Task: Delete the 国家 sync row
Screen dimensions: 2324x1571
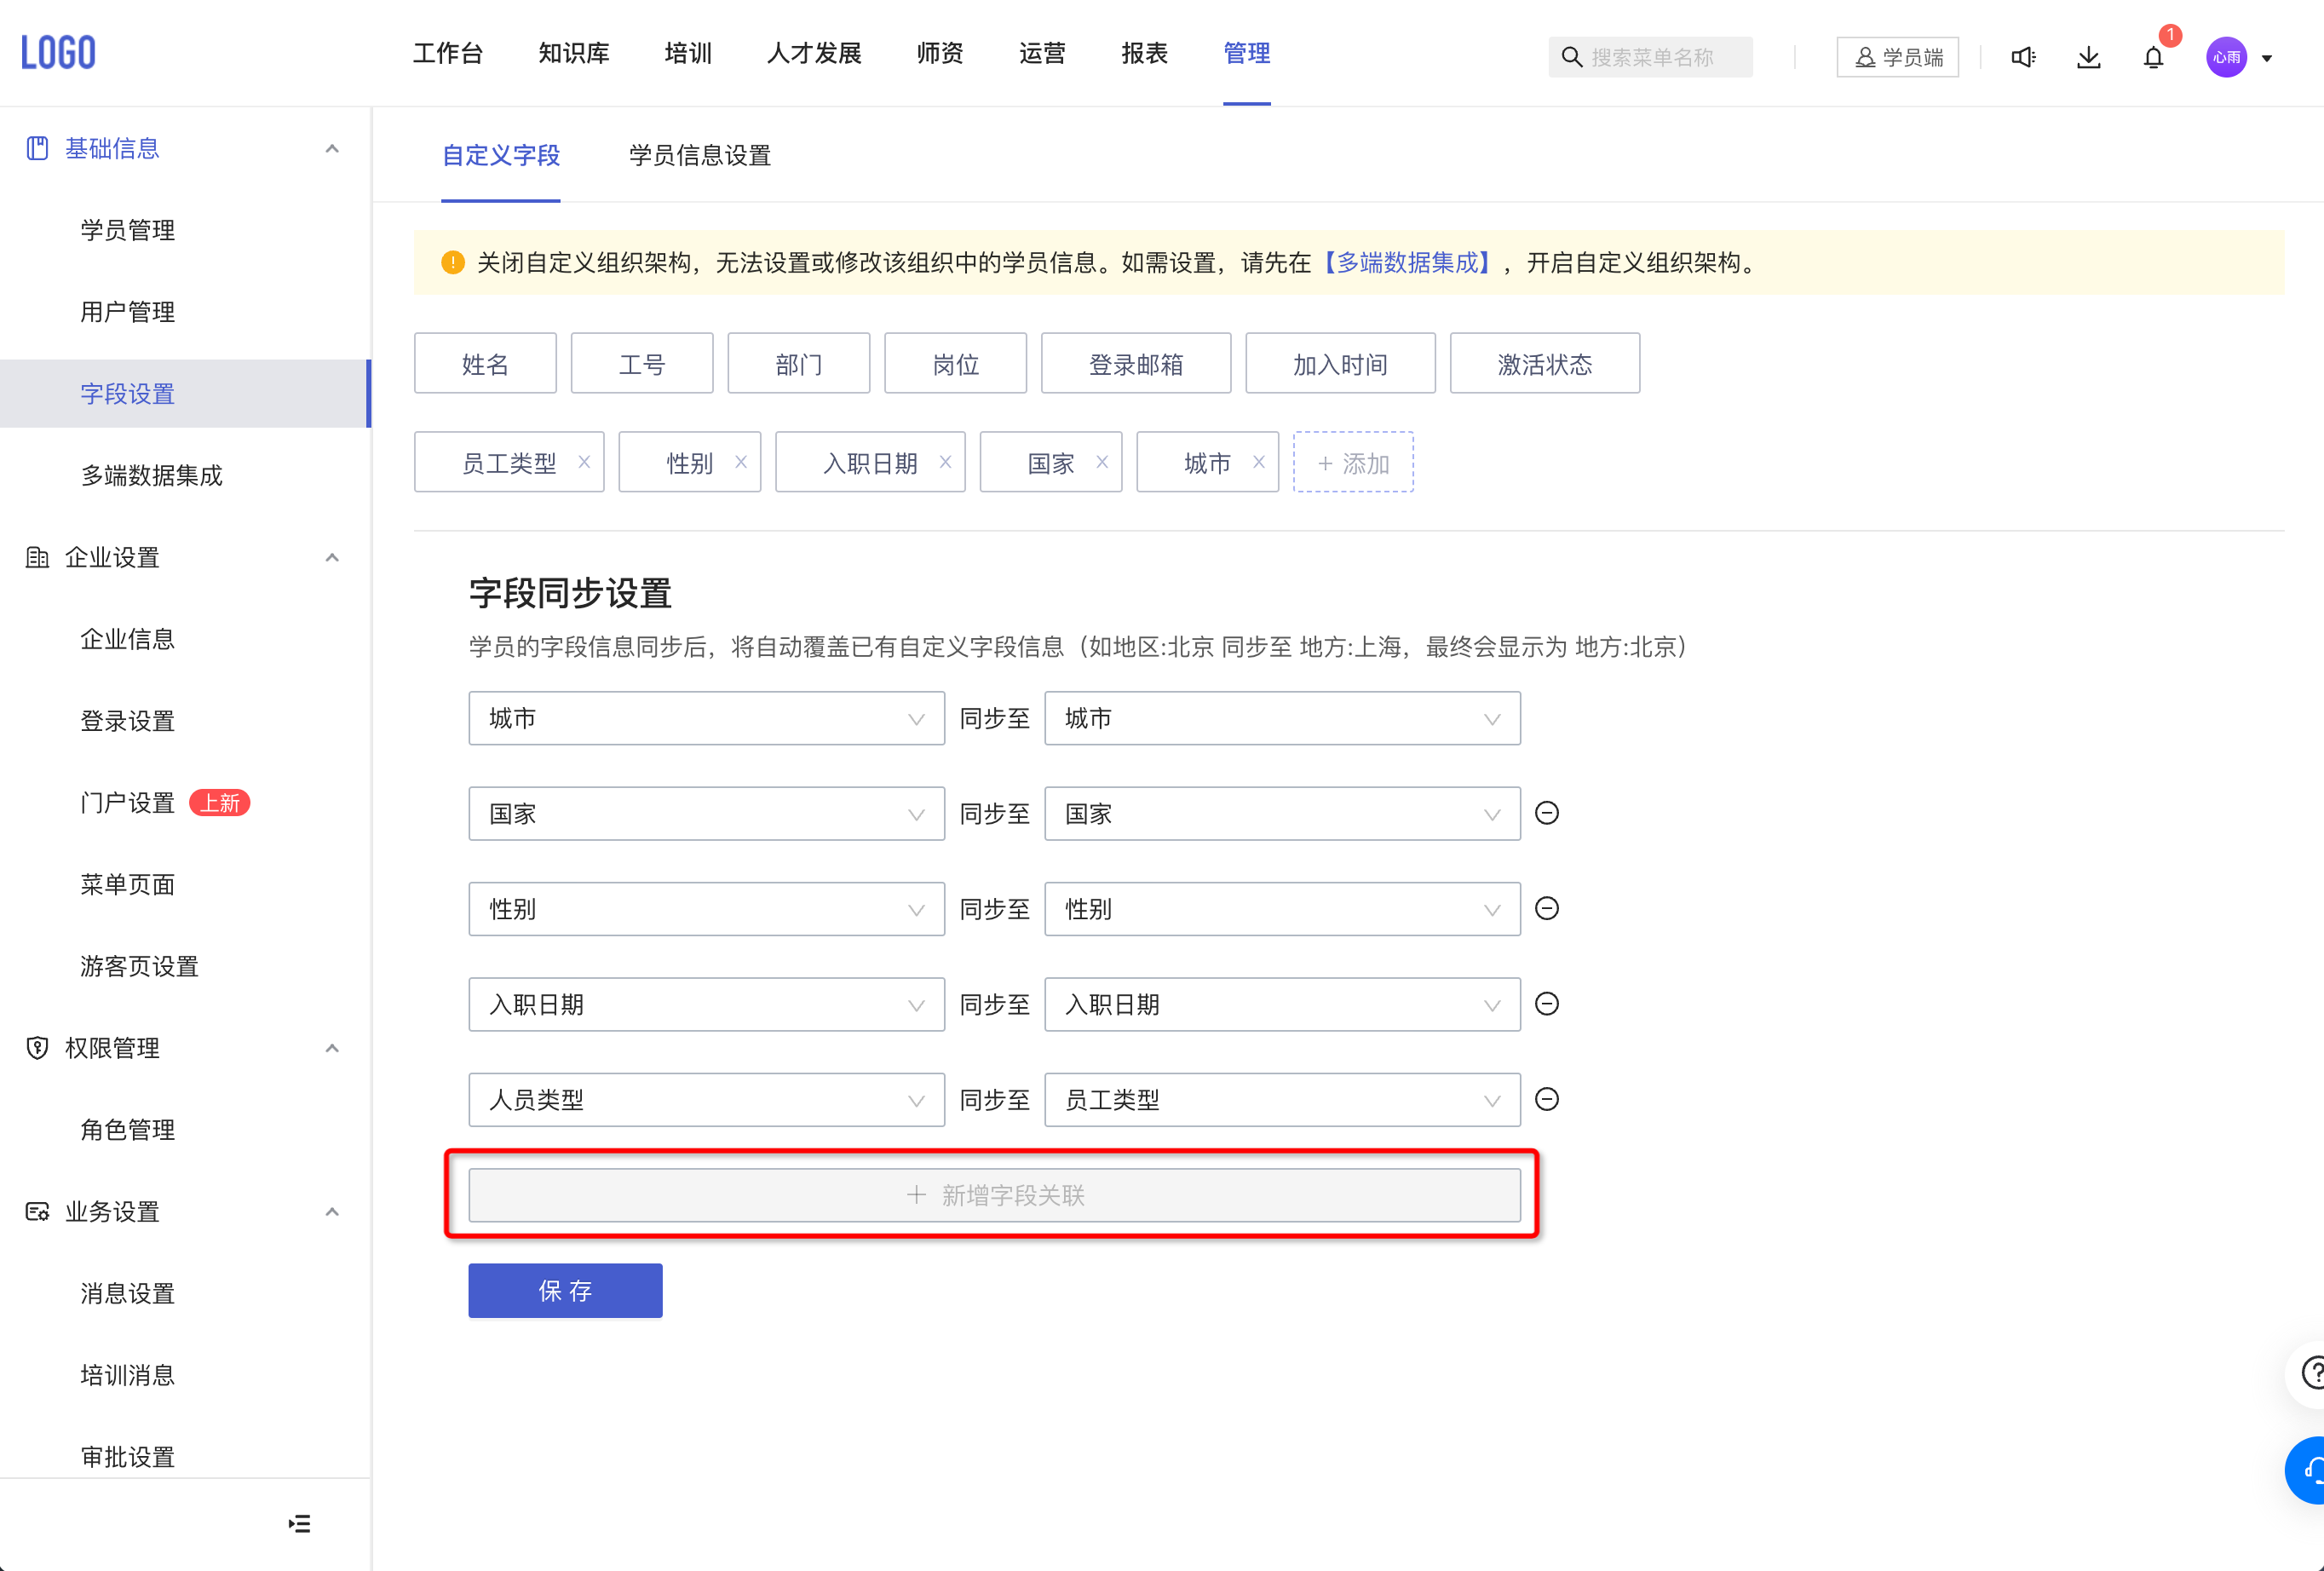Action: [1547, 813]
